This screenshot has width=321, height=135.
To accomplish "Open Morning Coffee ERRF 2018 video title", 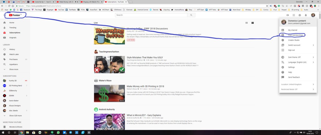I will (x=147, y=29).
